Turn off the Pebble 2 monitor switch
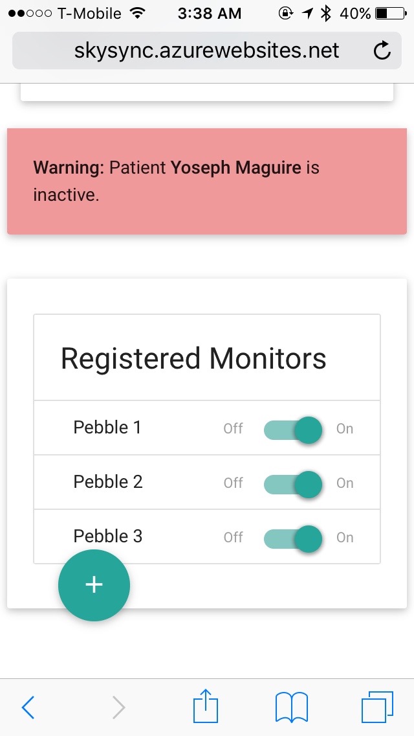Image resolution: width=414 pixels, height=736 pixels. click(x=294, y=483)
